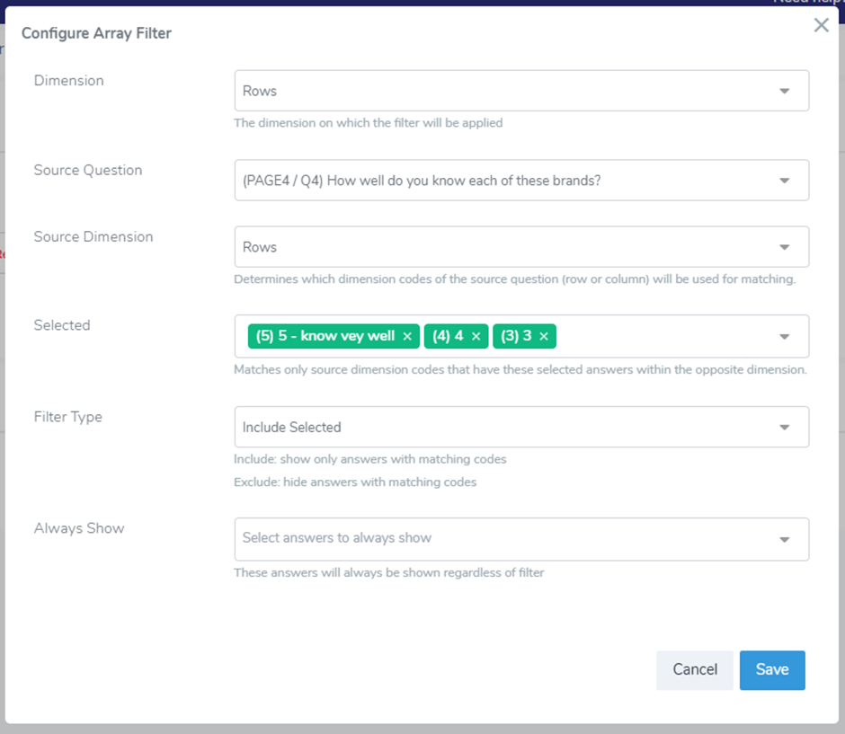The width and height of the screenshot is (845, 734).
Task: Click the 'Select answers to always show' field
Action: (337, 538)
